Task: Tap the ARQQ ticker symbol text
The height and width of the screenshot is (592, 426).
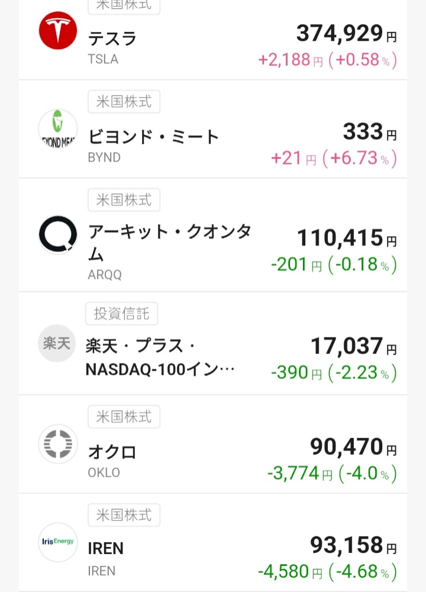Action: click(105, 275)
